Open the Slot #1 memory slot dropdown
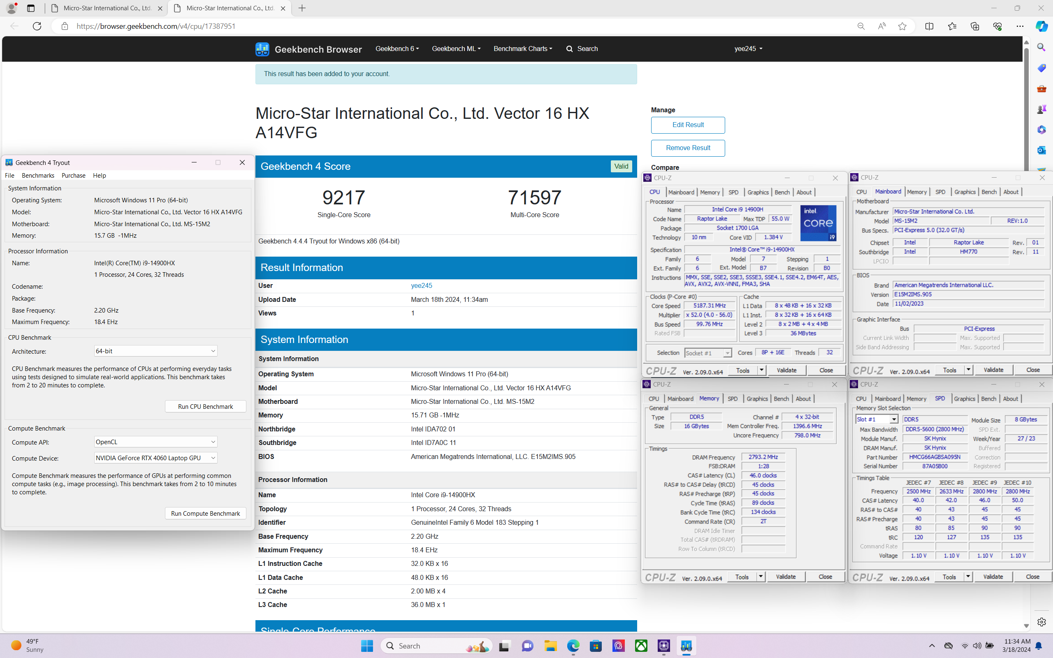 click(877, 419)
